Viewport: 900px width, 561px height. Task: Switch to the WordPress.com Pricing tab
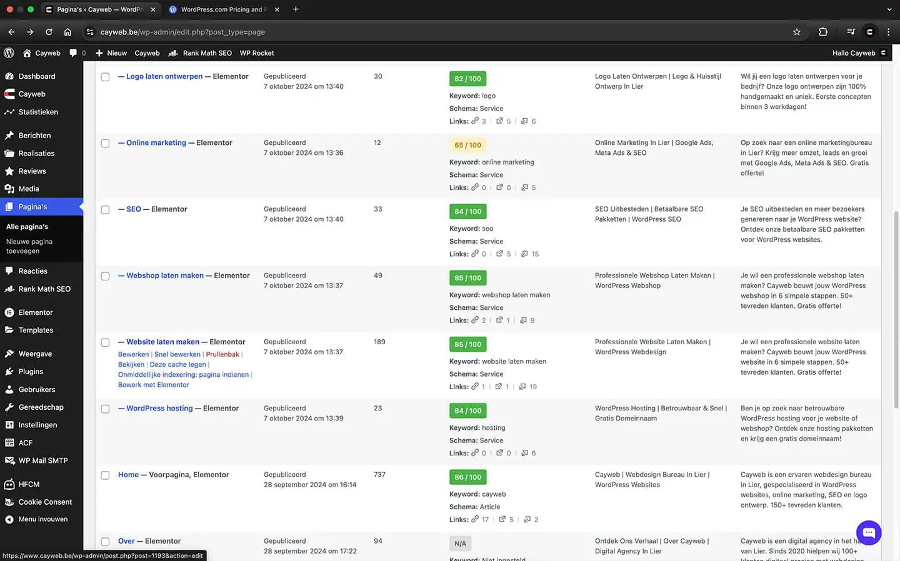[224, 9]
